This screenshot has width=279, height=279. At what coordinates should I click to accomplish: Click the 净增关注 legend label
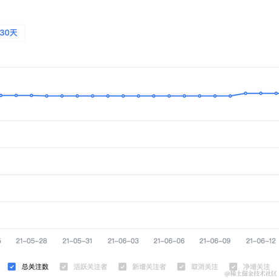pyautogui.click(x=257, y=267)
